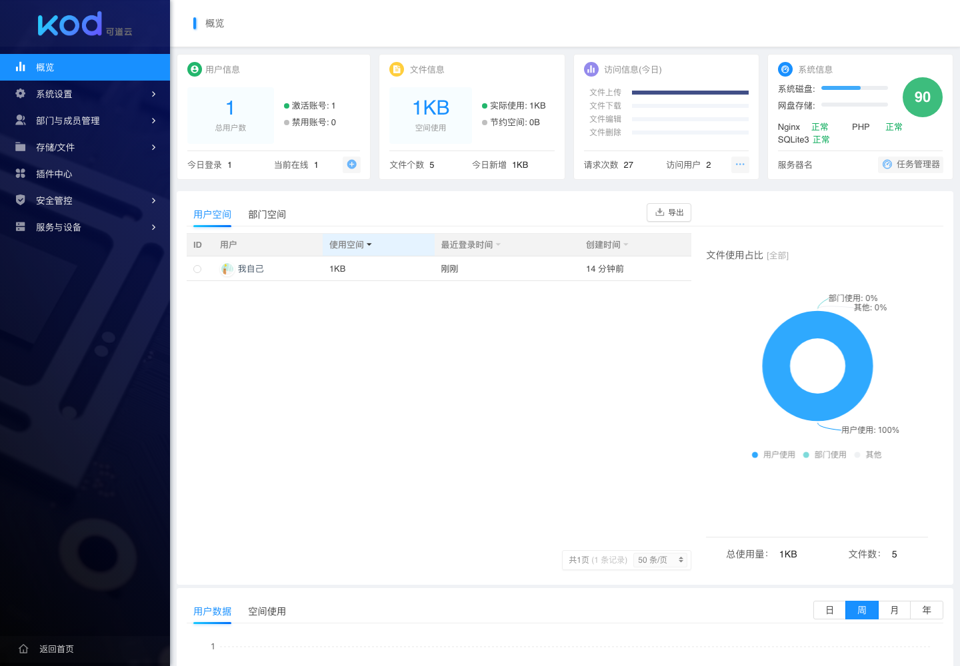Image resolution: width=960 pixels, height=666 pixels.
Task: Select the radio button for 我自己 row
Action: click(x=197, y=269)
